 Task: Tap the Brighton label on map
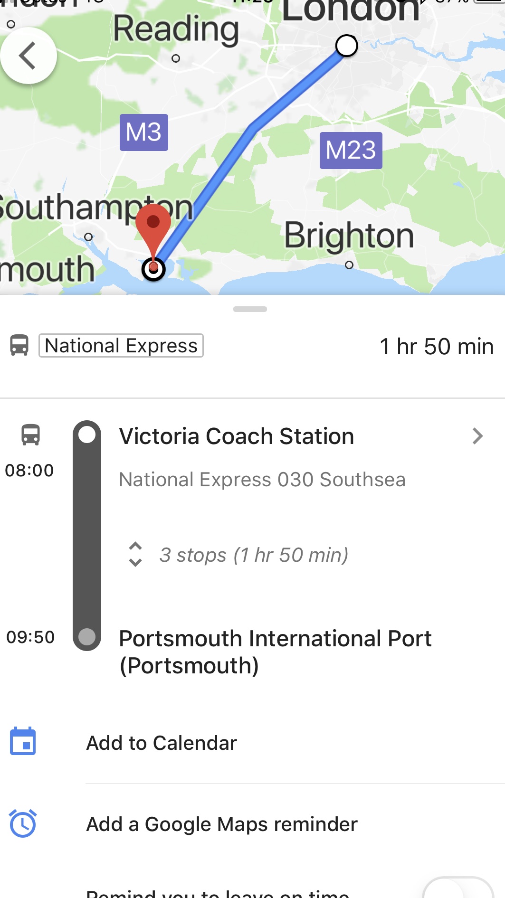(349, 236)
